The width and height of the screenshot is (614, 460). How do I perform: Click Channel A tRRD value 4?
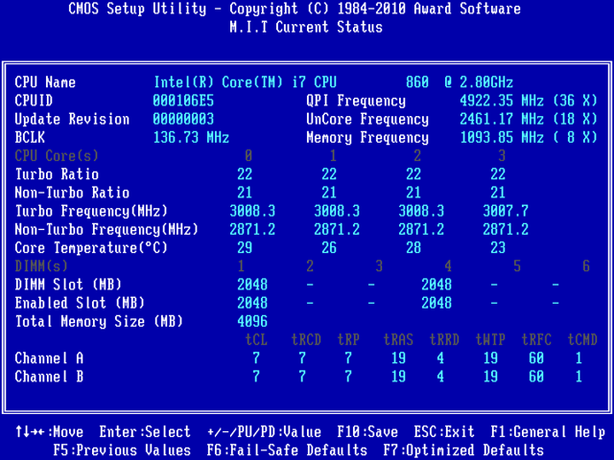440,357
